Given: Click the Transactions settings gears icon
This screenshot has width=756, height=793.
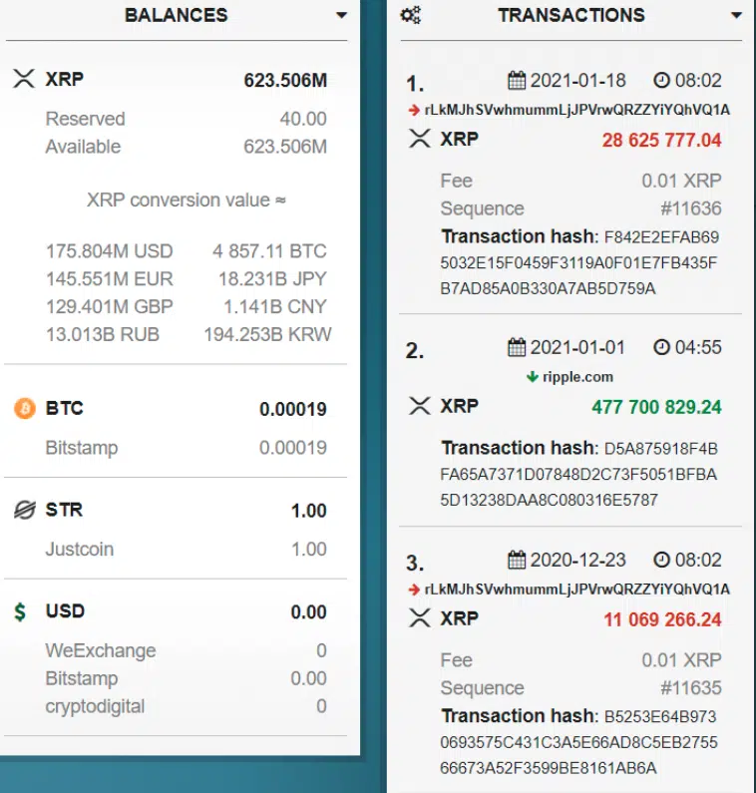Looking at the screenshot, I should [x=410, y=16].
